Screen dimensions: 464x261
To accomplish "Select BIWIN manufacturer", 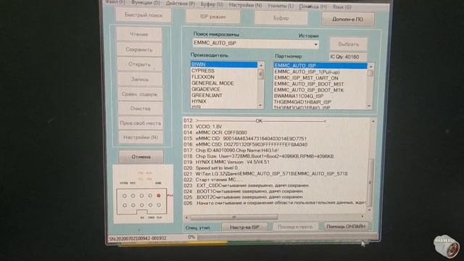I will [224, 65].
